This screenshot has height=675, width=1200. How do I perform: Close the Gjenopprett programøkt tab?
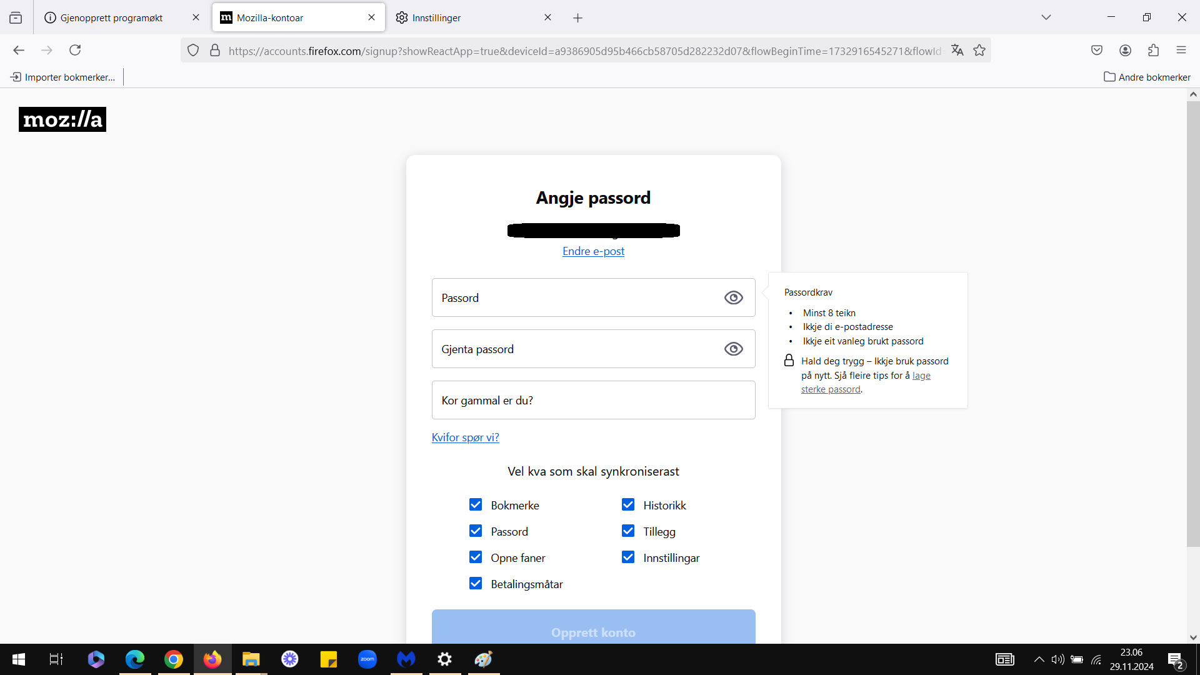(196, 17)
